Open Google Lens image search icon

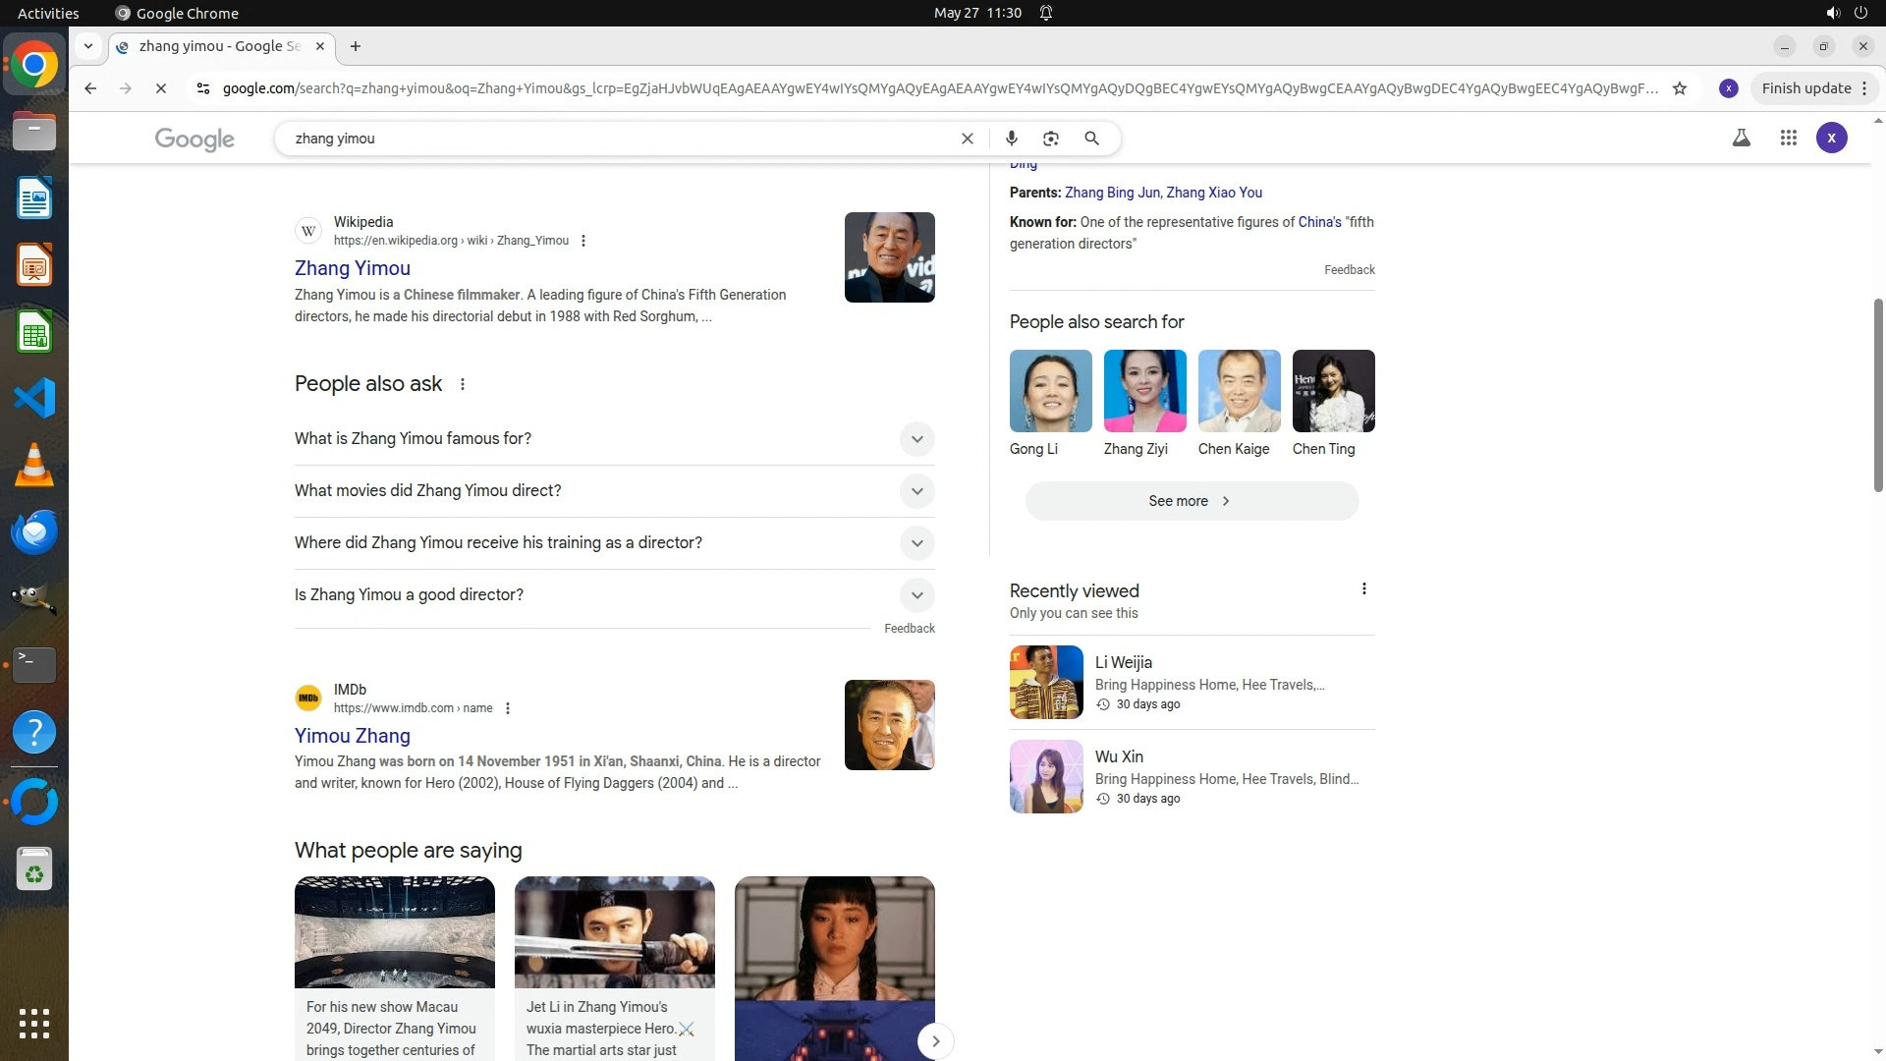(1051, 139)
